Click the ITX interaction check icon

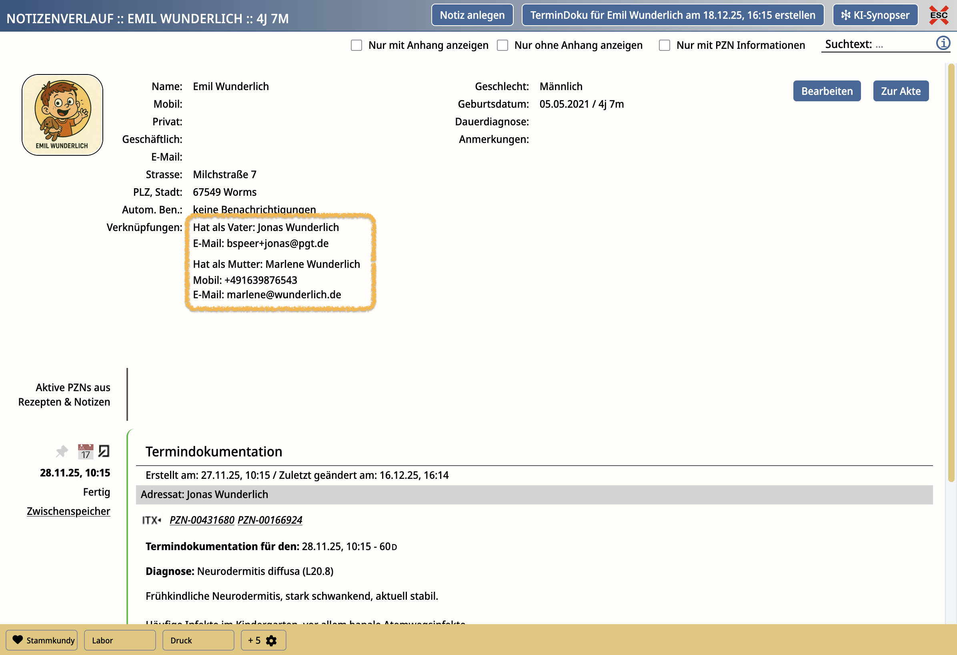[151, 520]
